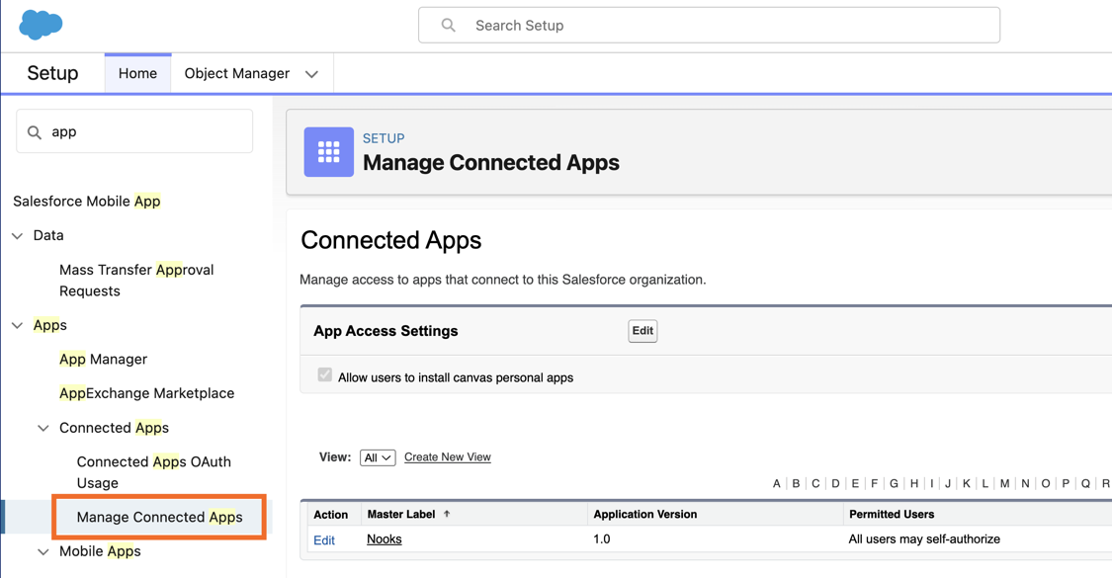Open the Object Manager tab
Screen dimensions: 1112x578
tap(237, 74)
